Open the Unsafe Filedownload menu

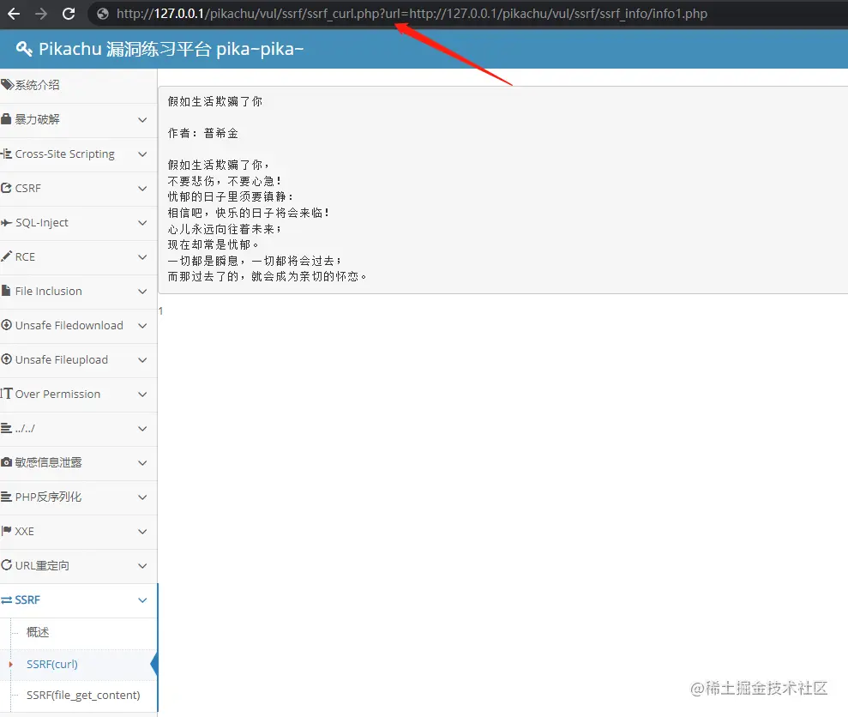point(69,325)
